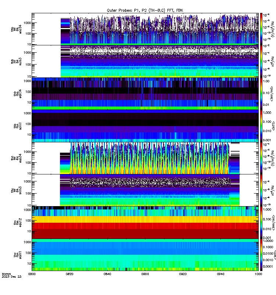The width and height of the screenshot is (276, 295).
Task: Select the 'thb fff 64 scm3' panel label
Action: 16,61
